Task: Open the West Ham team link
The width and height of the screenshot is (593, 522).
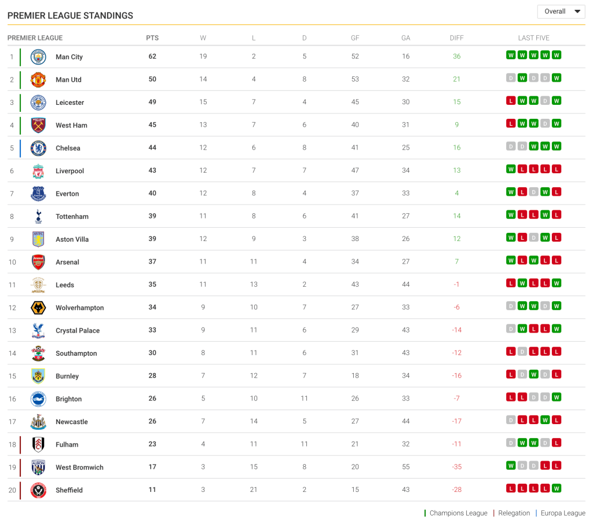Action: [x=71, y=126]
